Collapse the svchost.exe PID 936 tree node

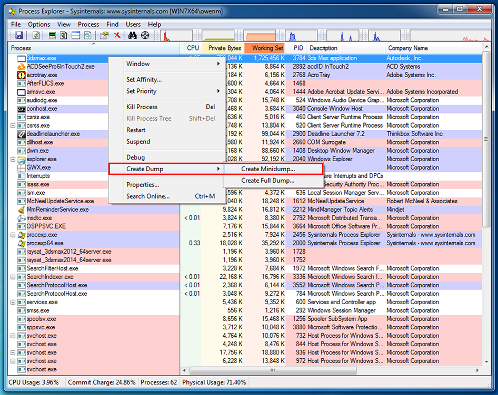tap(13, 352)
